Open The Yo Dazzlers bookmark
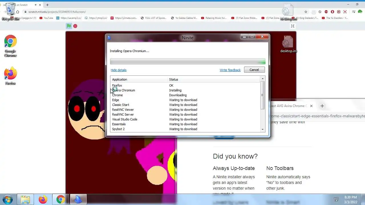The height and width of the screenshot is (205, 365). click(x=335, y=18)
